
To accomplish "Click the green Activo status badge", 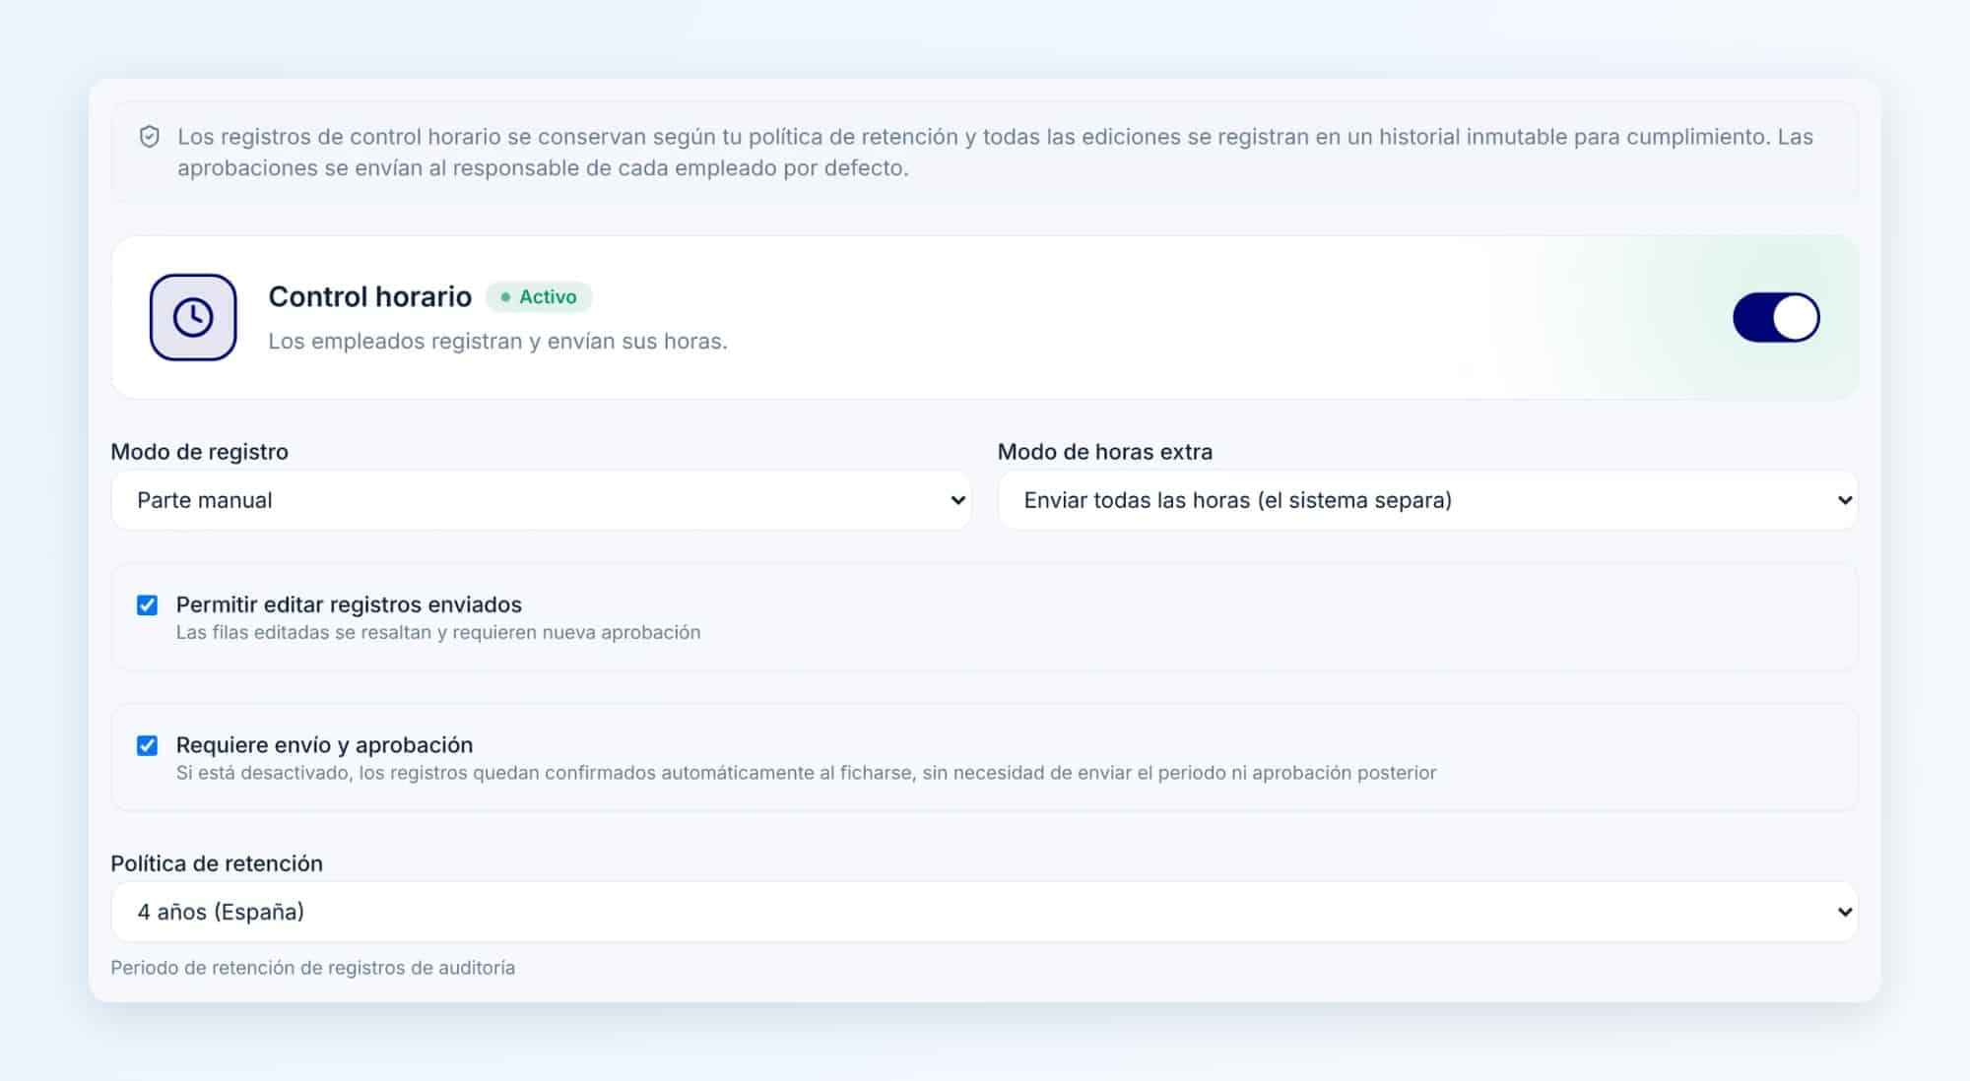I will (539, 296).
